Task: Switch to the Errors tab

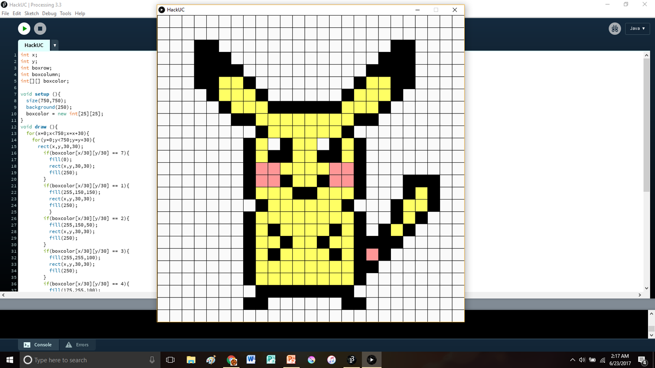Action: point(77,345)
